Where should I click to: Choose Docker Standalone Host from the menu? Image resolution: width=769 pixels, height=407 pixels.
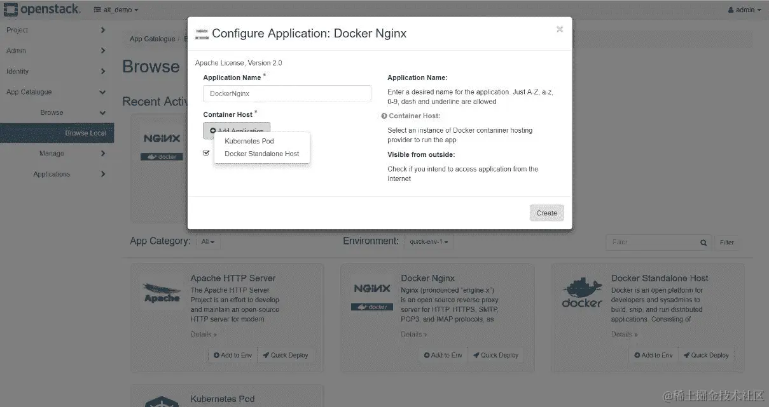[x=262, y=154]
